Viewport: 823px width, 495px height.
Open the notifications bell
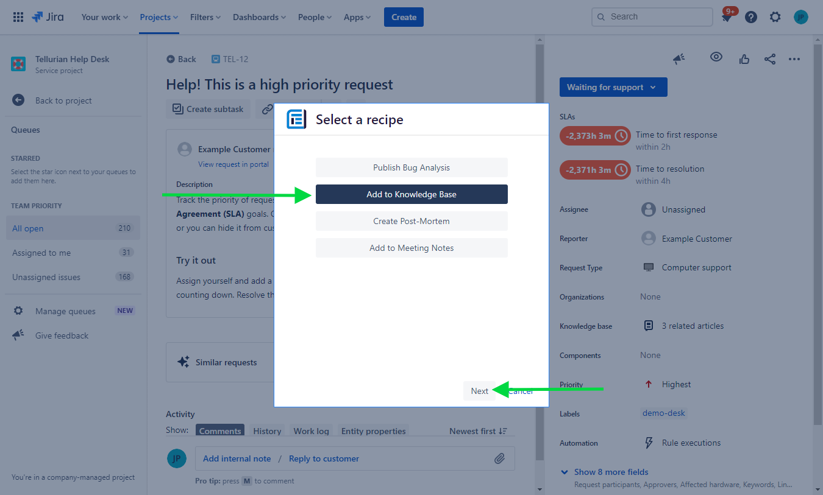[x=727, y=16]
